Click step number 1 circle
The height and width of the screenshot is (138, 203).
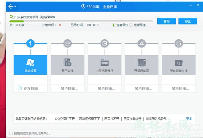click(x=30, y=43)
